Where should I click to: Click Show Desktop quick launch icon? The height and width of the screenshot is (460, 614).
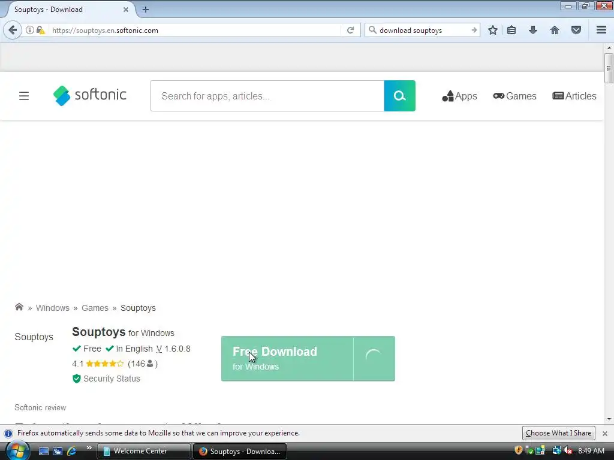(x=44, y=452)
